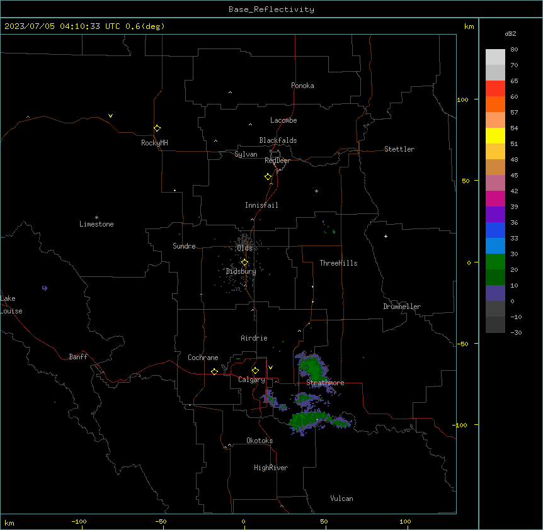Click the Cochrane label
This screenshot has height=530, width=543.
[x=203, y=358]
